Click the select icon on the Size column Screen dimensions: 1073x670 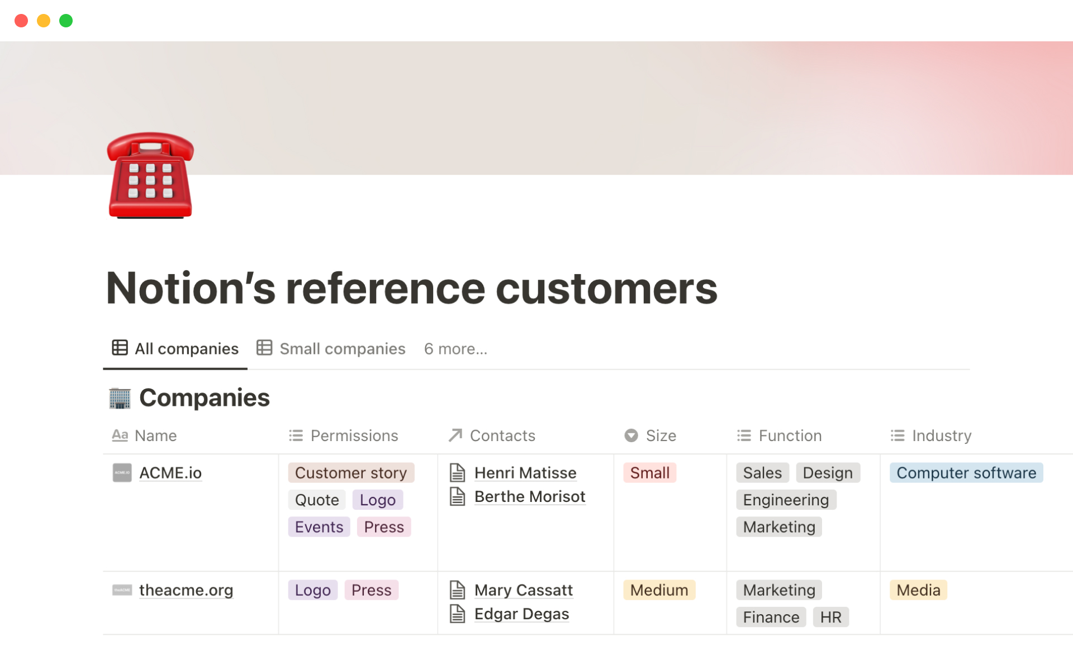(630, 435)
